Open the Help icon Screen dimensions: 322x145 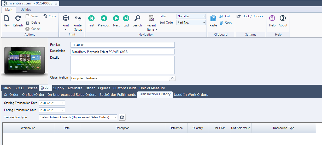point(272,18)
